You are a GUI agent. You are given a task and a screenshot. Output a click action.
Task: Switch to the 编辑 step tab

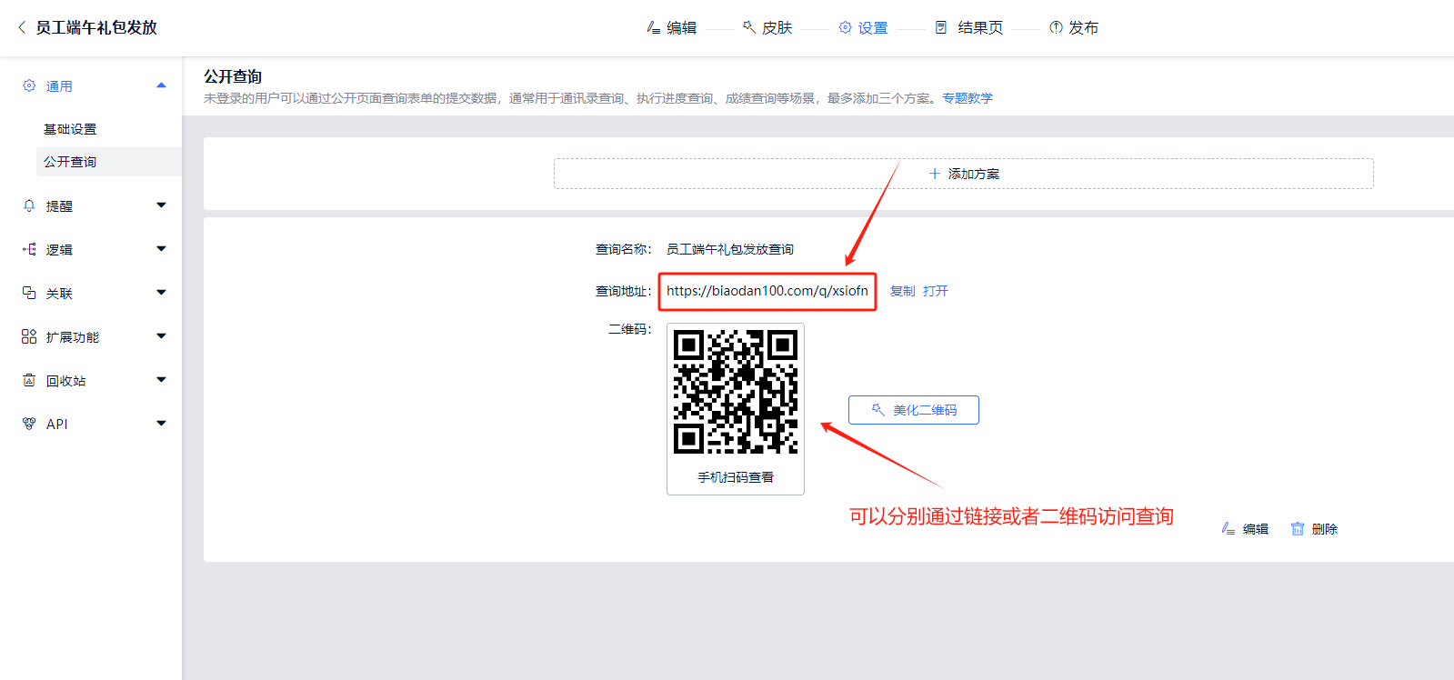coord(672,28)
